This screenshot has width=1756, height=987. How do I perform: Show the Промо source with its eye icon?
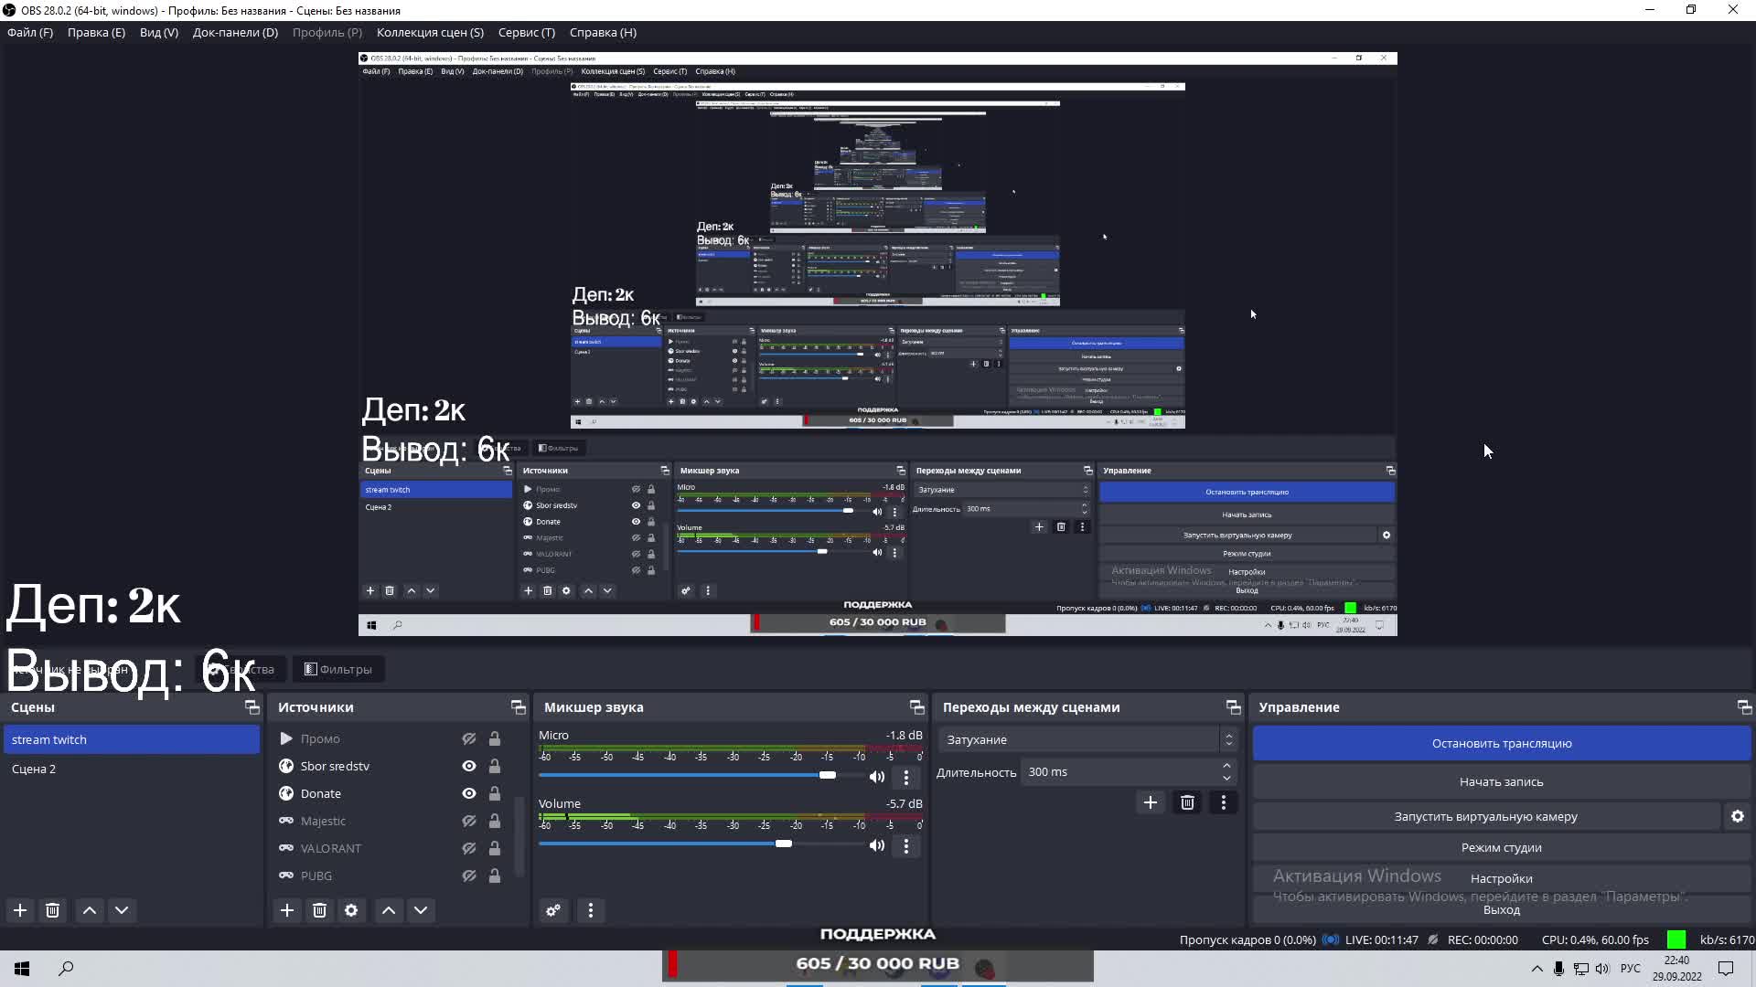469,738
